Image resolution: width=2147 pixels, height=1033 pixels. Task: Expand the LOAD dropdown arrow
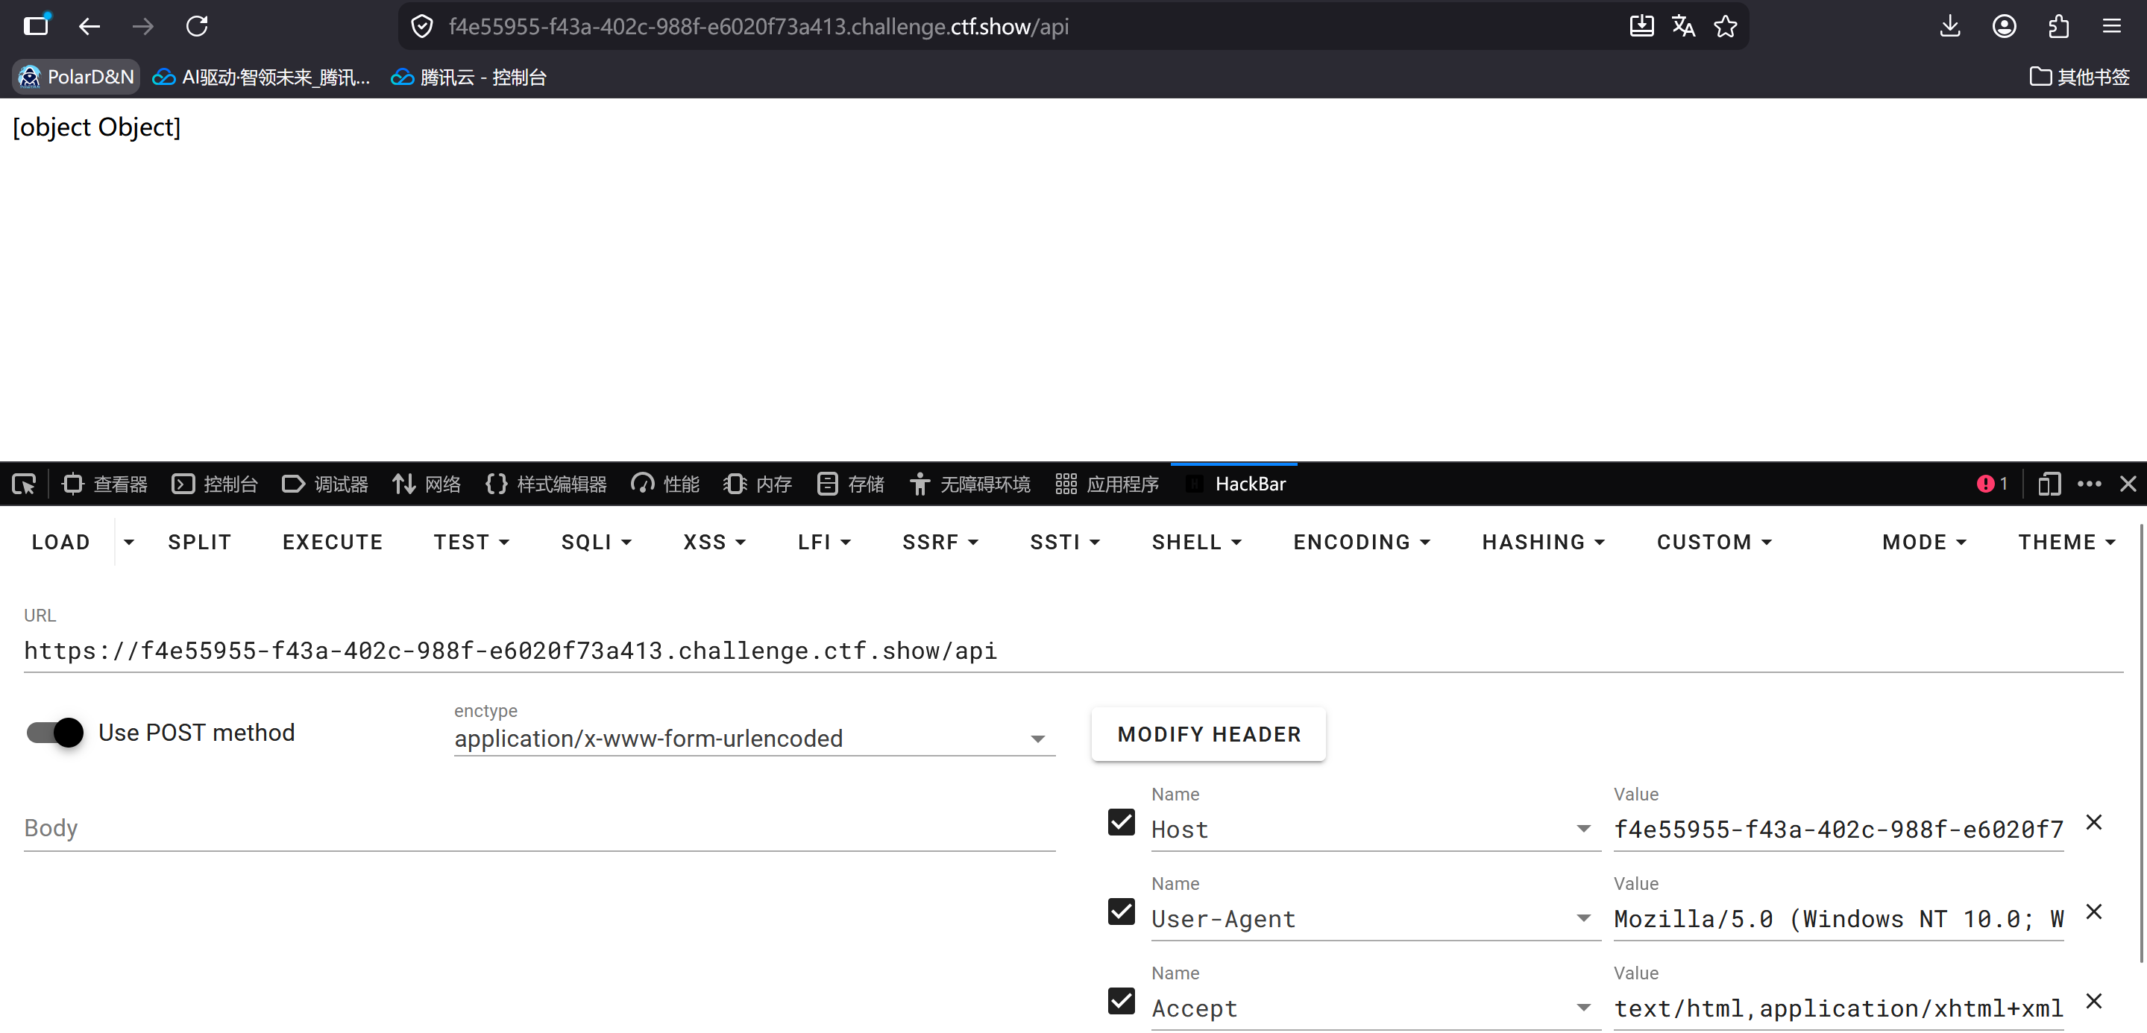click(128, 543)
